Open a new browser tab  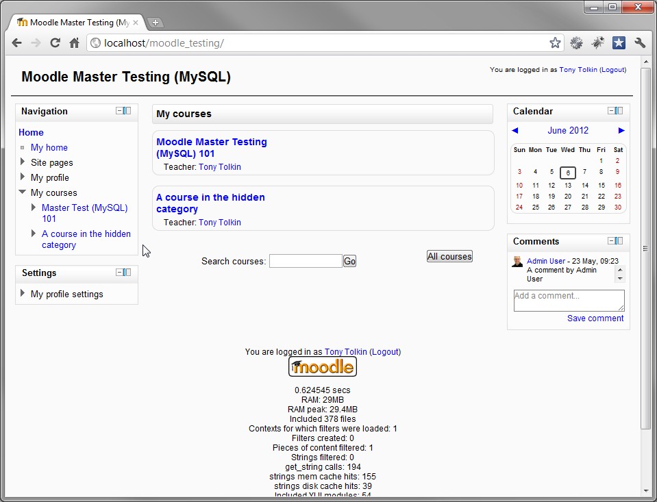pyautogui.click(x=155, y=23)
